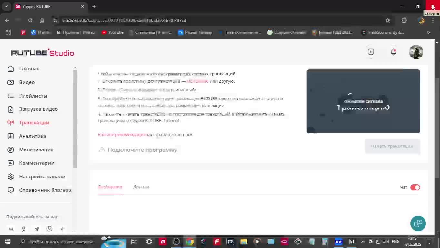Open the Загрузка видео section
Viewport: 440px width, 248px height.
(38, 109)
